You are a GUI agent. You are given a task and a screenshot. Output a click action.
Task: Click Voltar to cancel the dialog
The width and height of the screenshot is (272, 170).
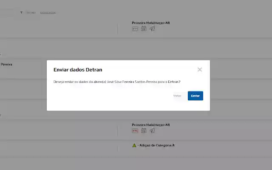click(x=177, y=96)
